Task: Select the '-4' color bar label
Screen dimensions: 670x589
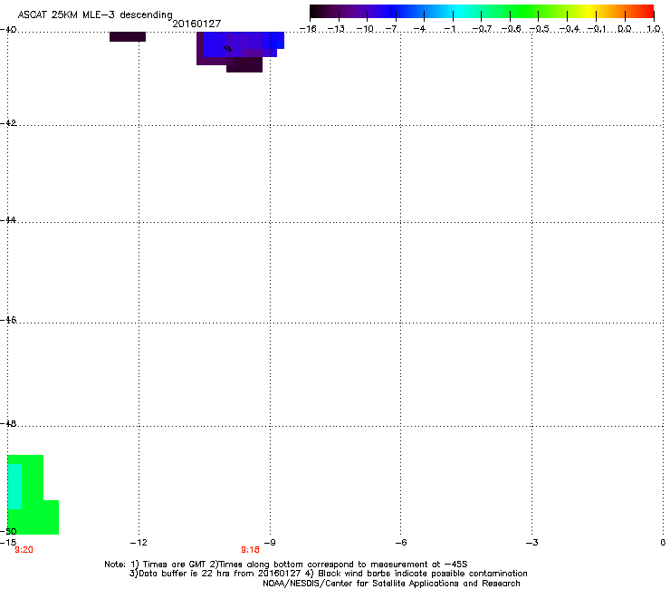Action: point(419,29)
